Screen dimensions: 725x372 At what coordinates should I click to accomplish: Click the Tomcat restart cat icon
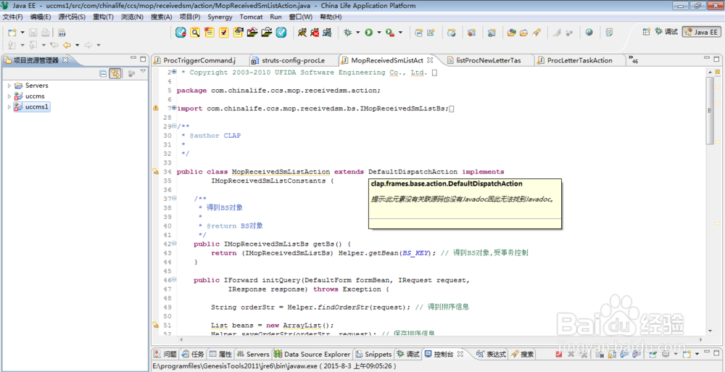click(x=328, y=33)
